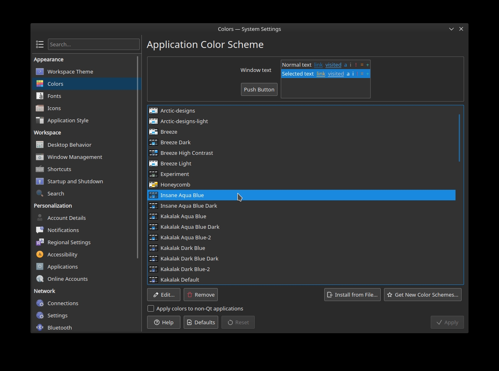Select Kakalak Dark Blue Dark scheme
The width and height of the screenshot is (499, 371).
(x=301, y=258)
